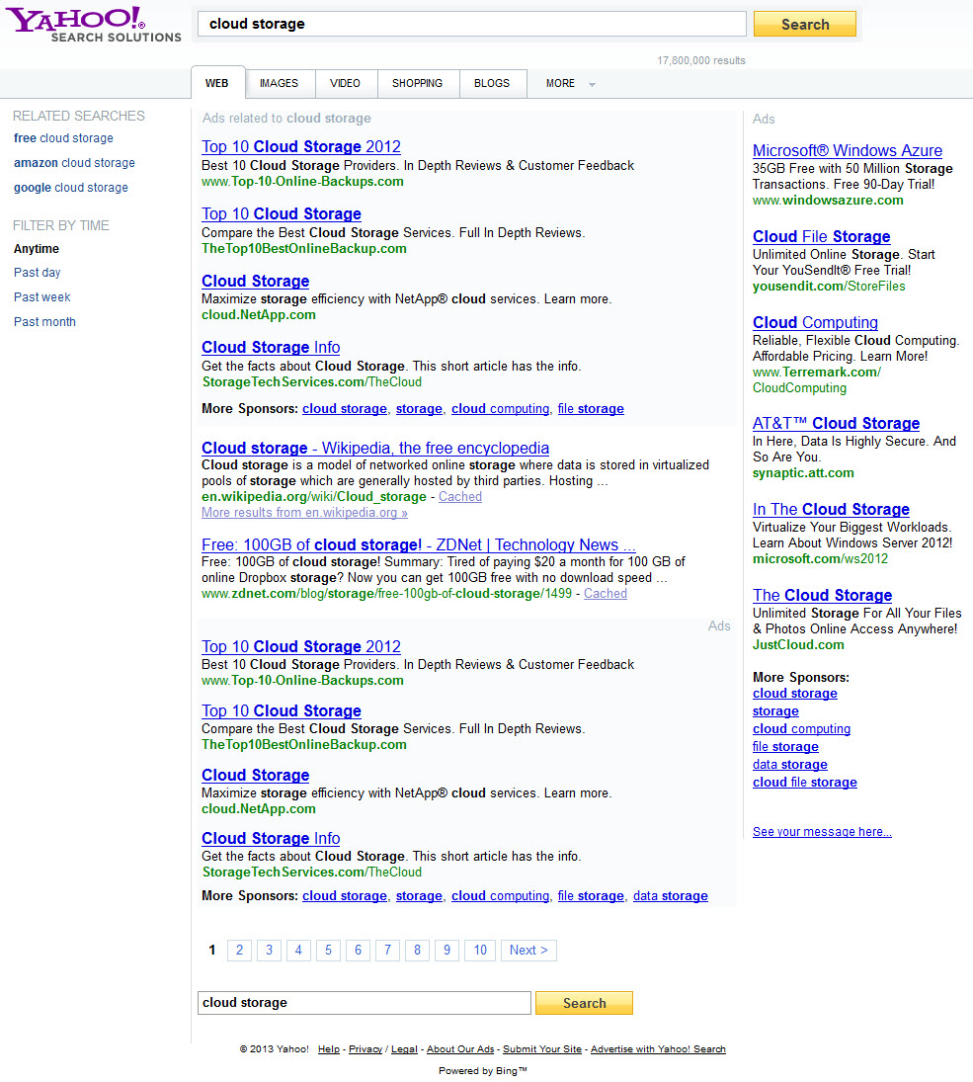Open the Wikipedia Cloud storage result
The height and width of the screenshot is (1082, 973).
(375, 448)
